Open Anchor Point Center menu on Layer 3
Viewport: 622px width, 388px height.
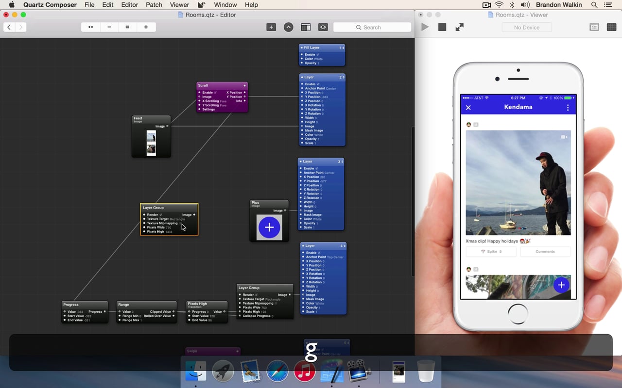[x=329, y=173]
